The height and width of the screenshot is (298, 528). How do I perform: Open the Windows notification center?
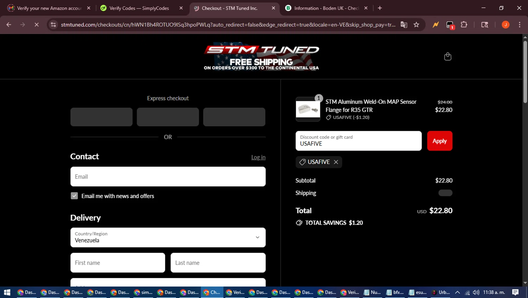(515, 292)
